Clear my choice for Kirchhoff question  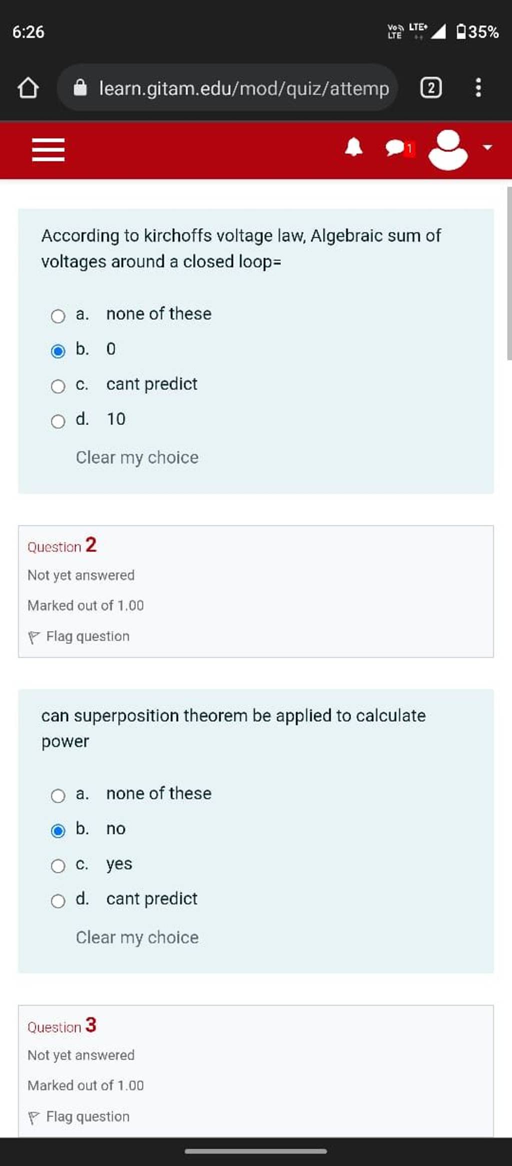(x=137, y=457)
